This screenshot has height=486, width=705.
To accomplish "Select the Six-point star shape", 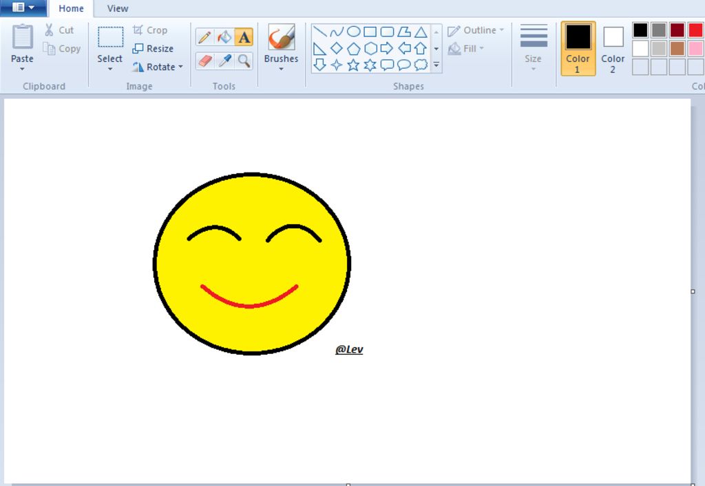I will coord(370,65).
